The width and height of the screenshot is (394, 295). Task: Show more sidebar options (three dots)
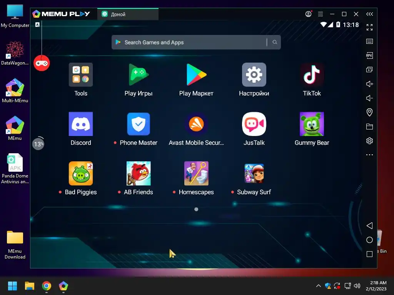tap(369, 155)
